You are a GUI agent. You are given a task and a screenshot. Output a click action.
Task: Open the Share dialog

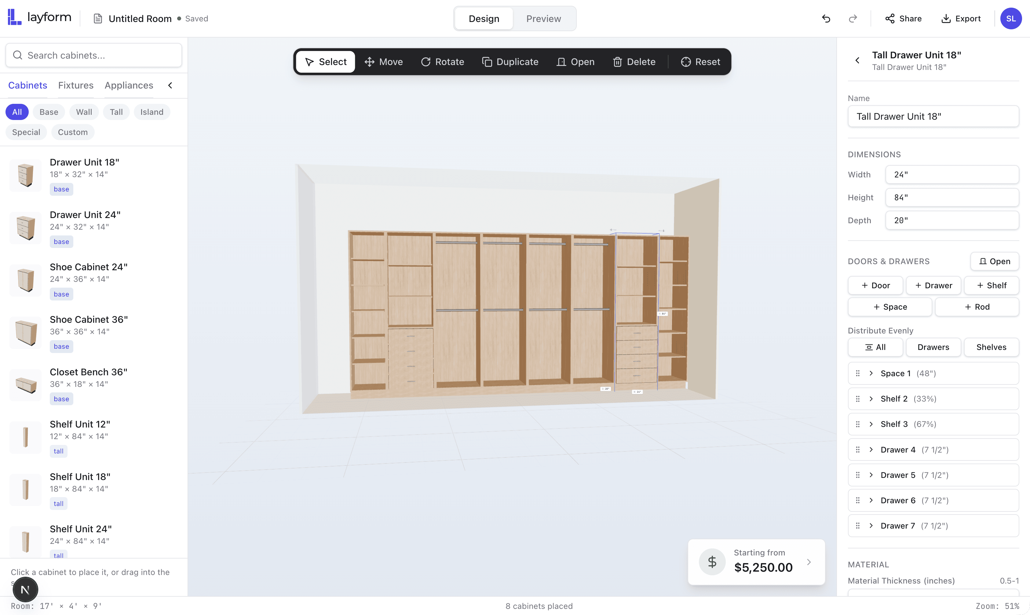[x=903, y=19]
